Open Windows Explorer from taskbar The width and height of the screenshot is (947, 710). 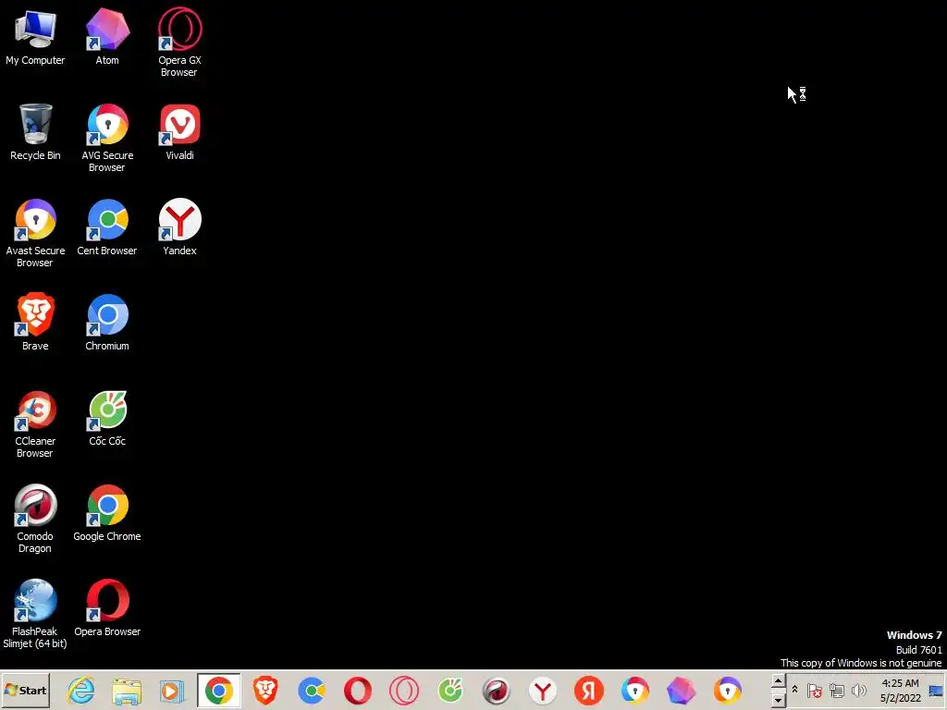[127, 691]
